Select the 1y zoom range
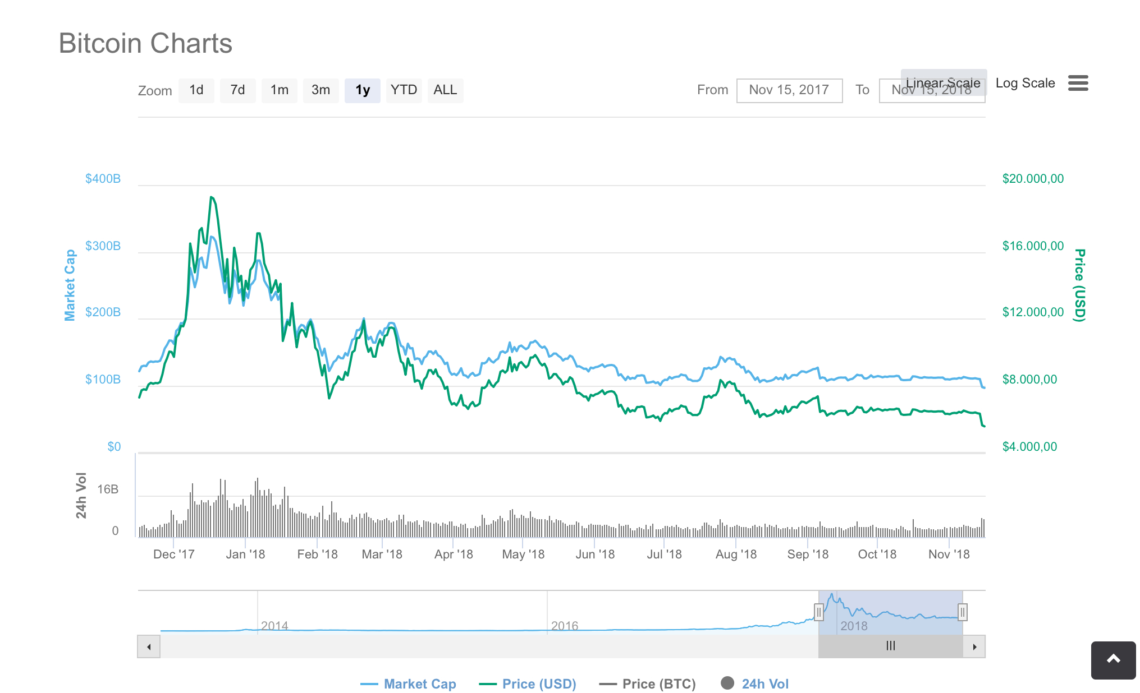The width and height of the screenshot is (1140, 693). 363,90
